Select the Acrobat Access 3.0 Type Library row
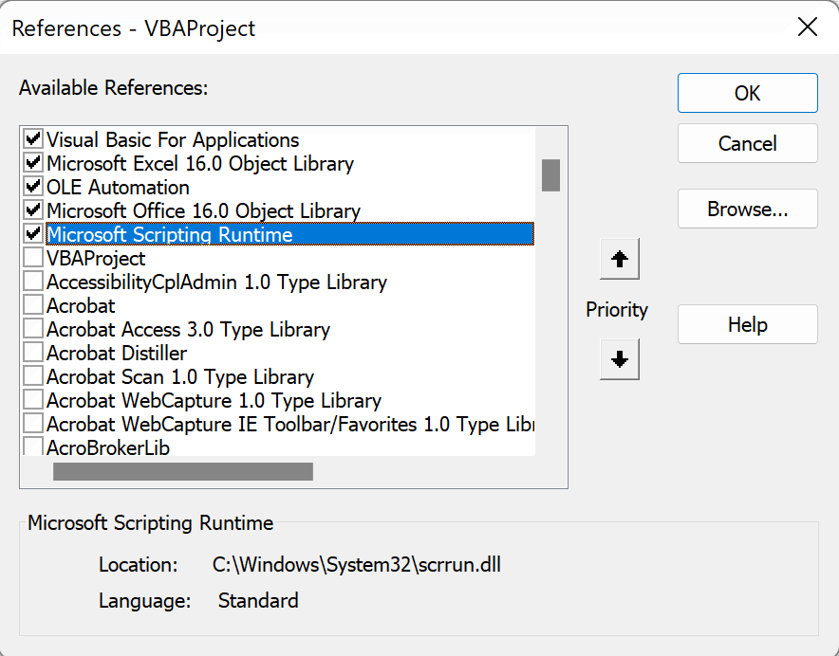 [x=188, y=329]
